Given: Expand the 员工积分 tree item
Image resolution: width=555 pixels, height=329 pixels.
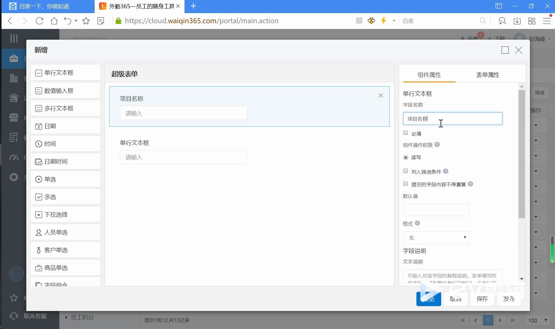Looking at the screenshot, I should pos(66,317).
